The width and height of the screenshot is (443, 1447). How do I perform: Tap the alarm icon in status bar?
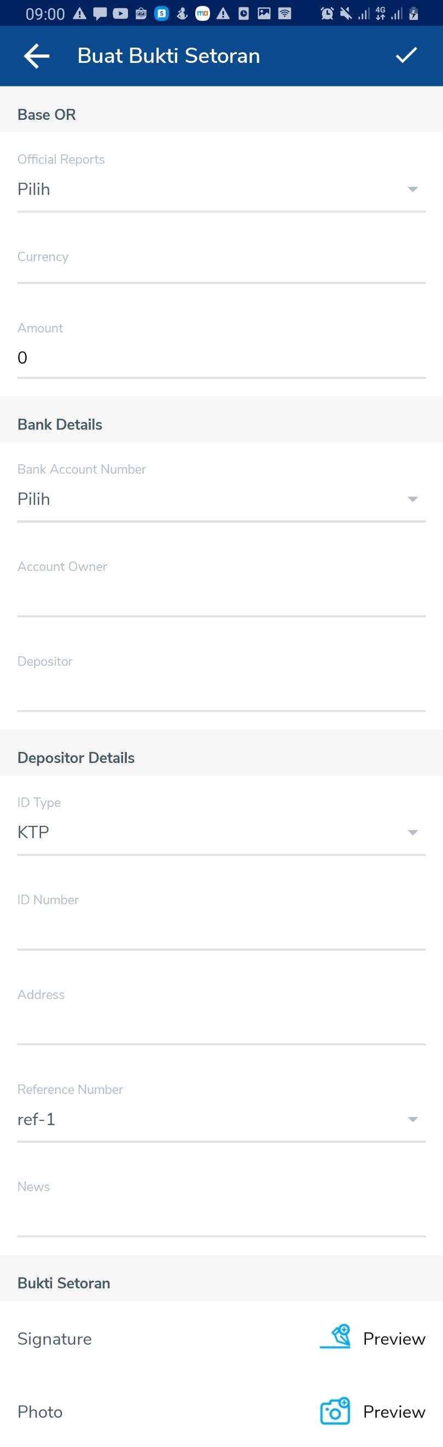(x=327, y=14)
